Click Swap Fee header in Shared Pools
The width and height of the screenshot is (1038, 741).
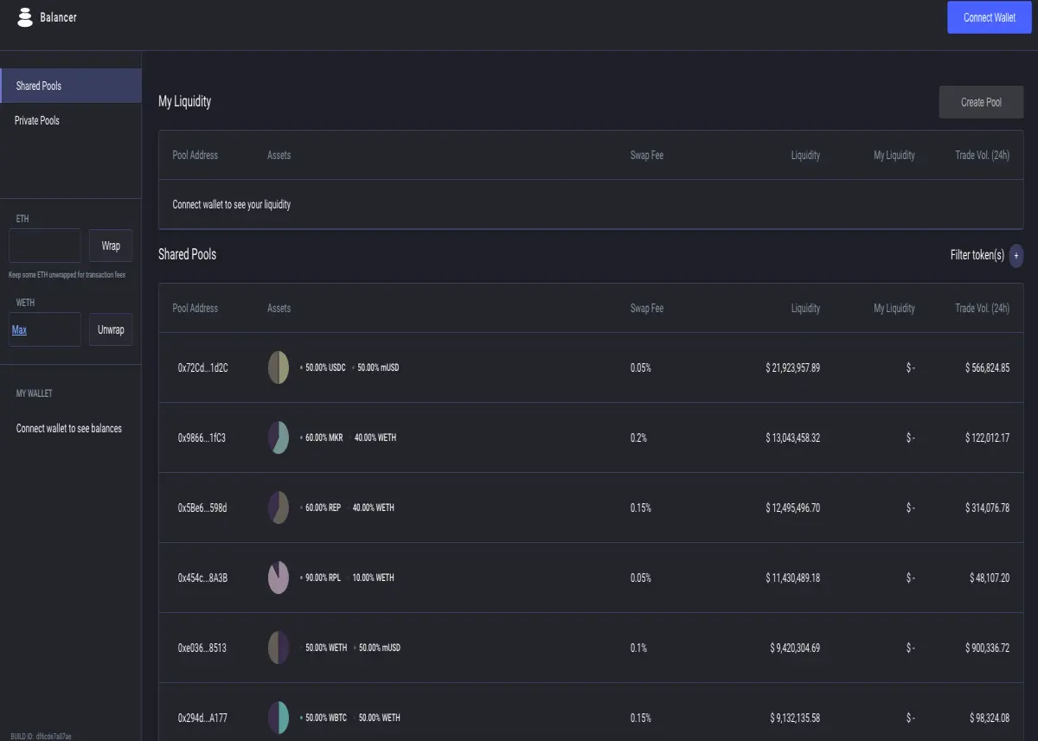click(x=647, y=308)
